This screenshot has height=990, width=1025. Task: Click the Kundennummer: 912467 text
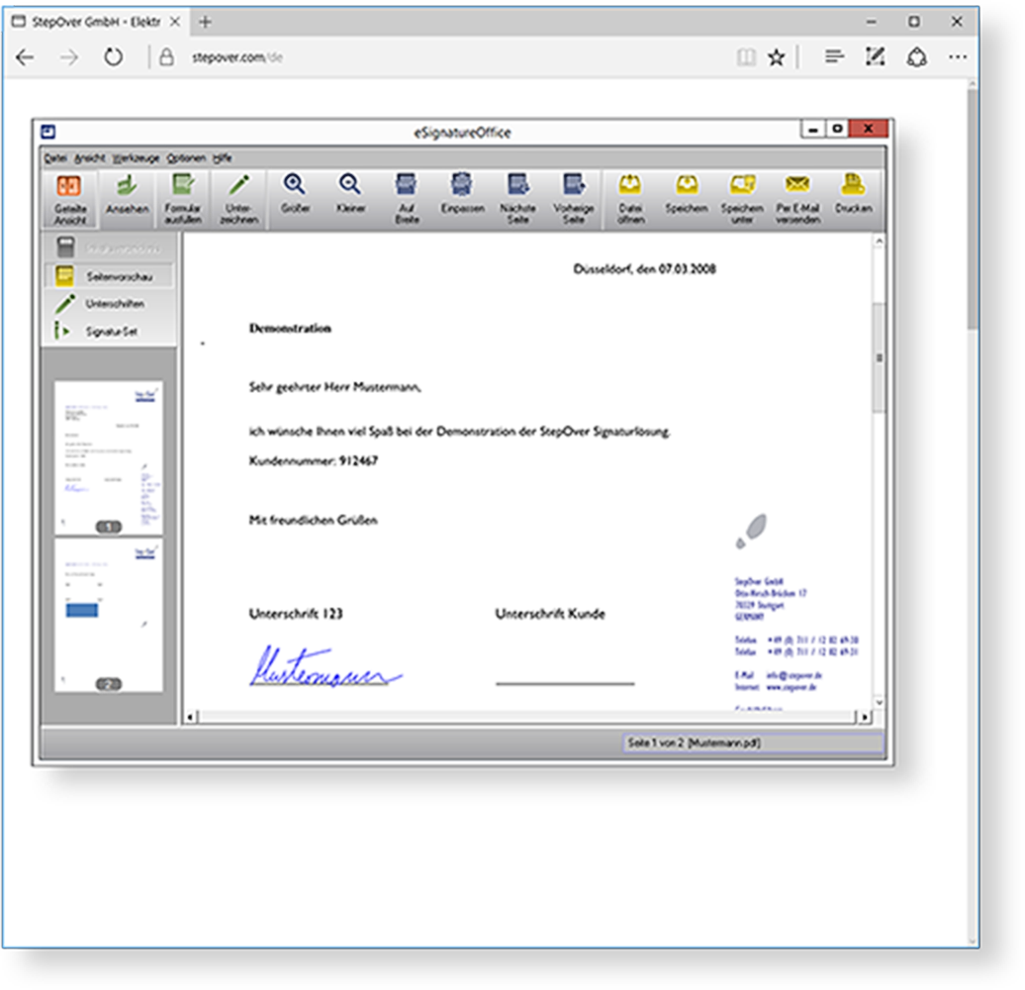point(313,461)
